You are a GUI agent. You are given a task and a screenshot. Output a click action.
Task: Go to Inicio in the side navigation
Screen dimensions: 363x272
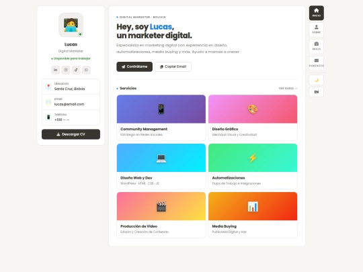click(317, 13)
